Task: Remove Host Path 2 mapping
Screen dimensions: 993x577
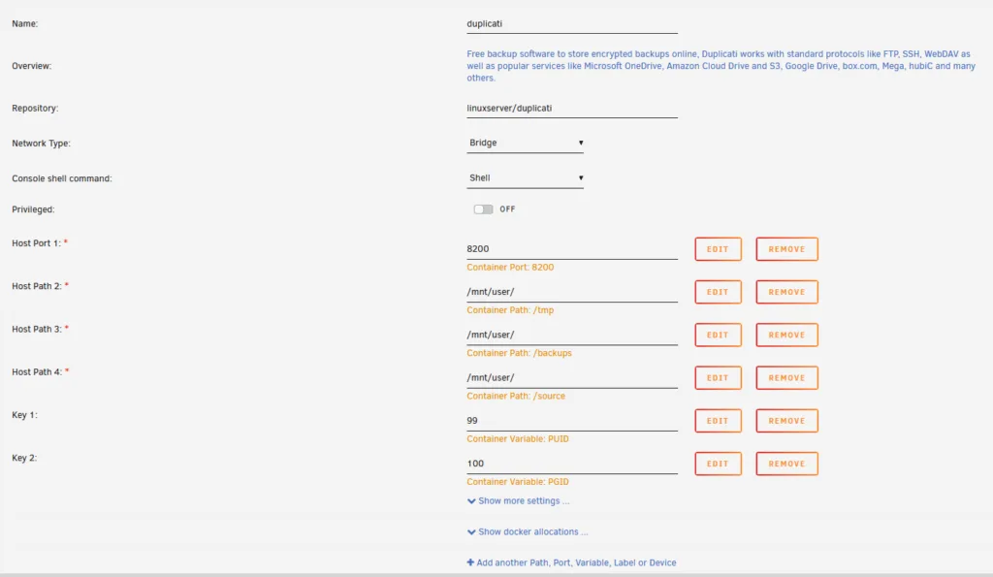Action: (x=786, y=292)
